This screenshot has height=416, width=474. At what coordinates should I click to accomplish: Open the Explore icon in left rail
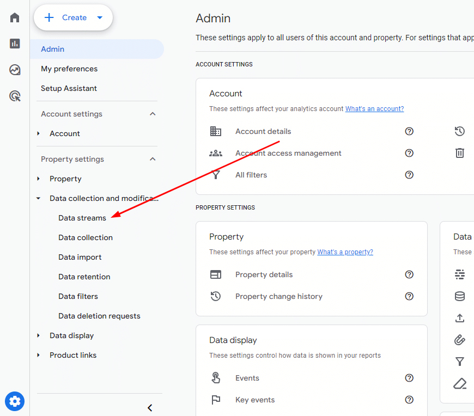coord(15,70)
